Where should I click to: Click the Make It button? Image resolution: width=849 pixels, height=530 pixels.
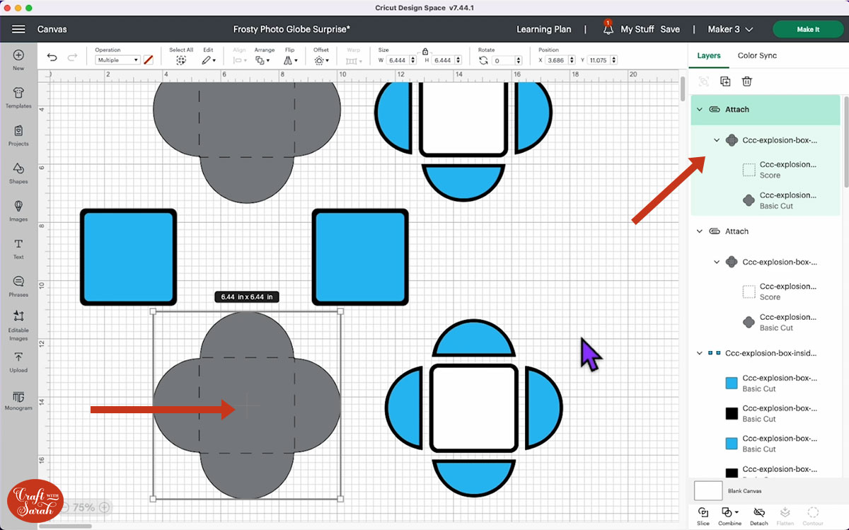(807, 29)
